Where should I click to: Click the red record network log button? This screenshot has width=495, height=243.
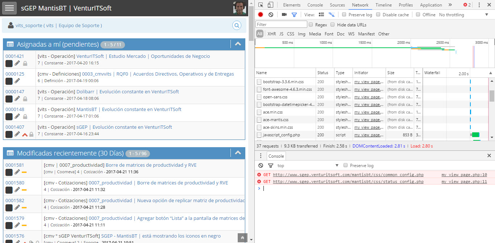[x=261, y=15]
